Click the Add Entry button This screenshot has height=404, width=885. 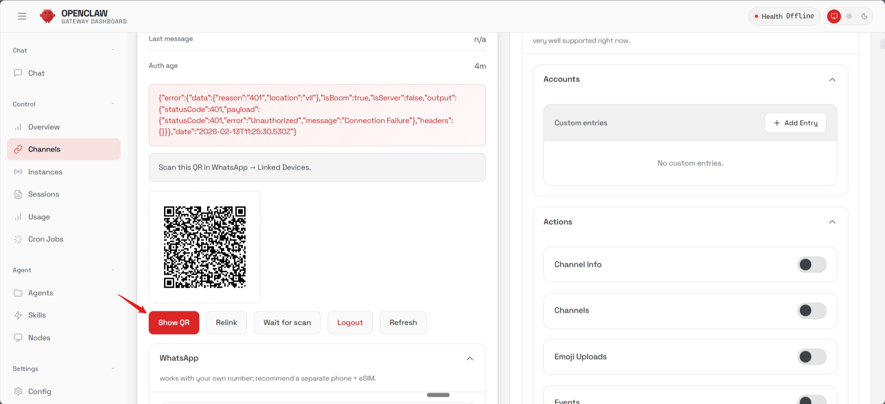point(796,123)
